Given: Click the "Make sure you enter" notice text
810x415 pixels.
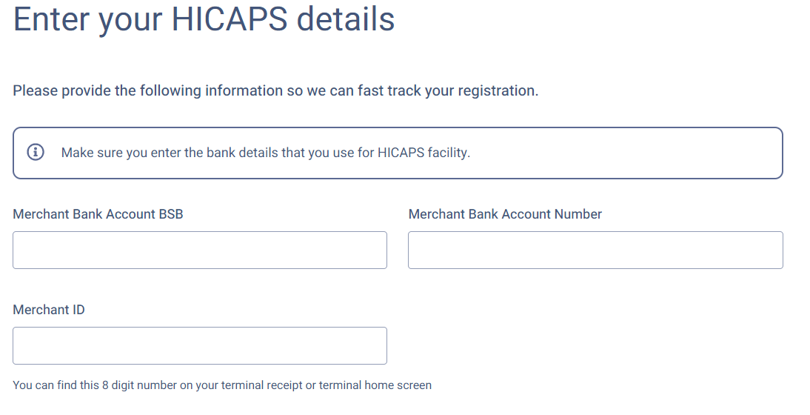Looking at the screenshot, I should coord(266,153).
